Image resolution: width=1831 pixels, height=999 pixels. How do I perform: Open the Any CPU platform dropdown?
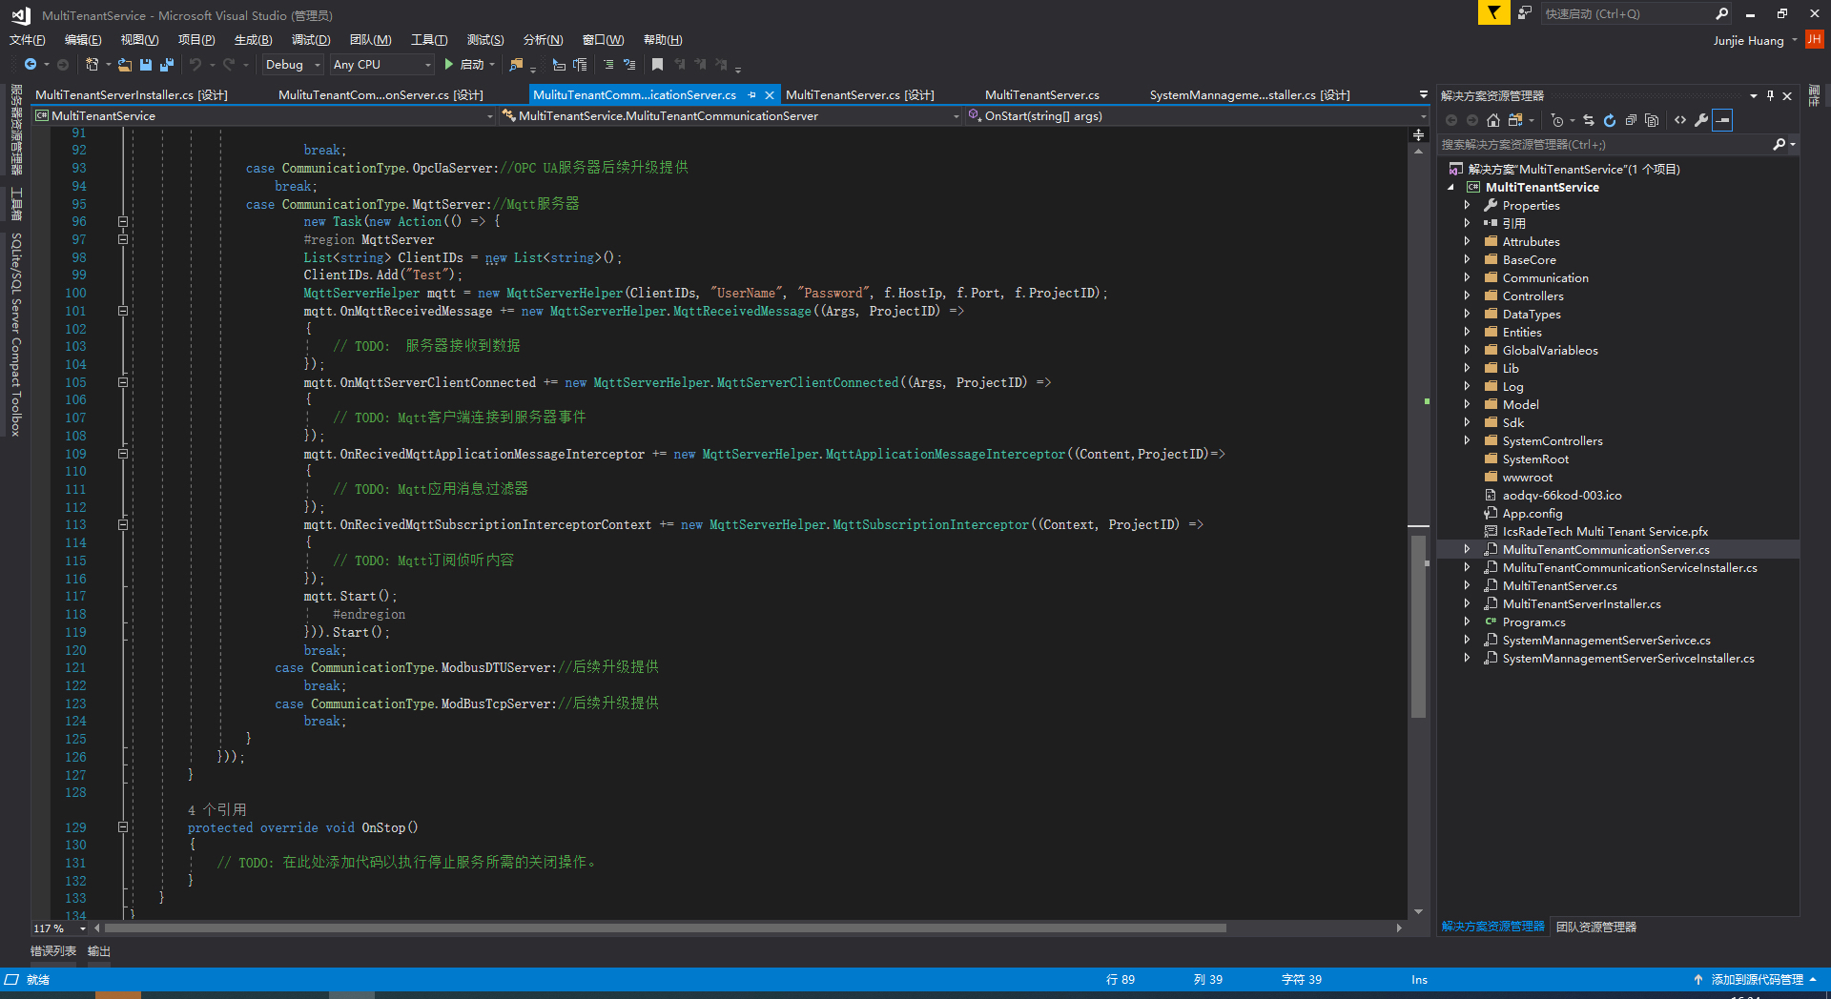426,65
